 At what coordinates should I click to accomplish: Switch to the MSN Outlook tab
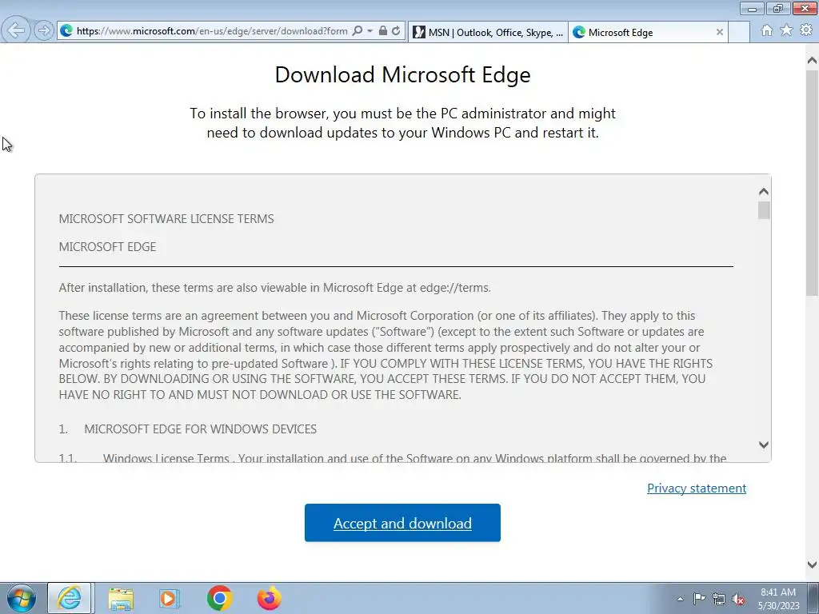(x=489, y=32)
